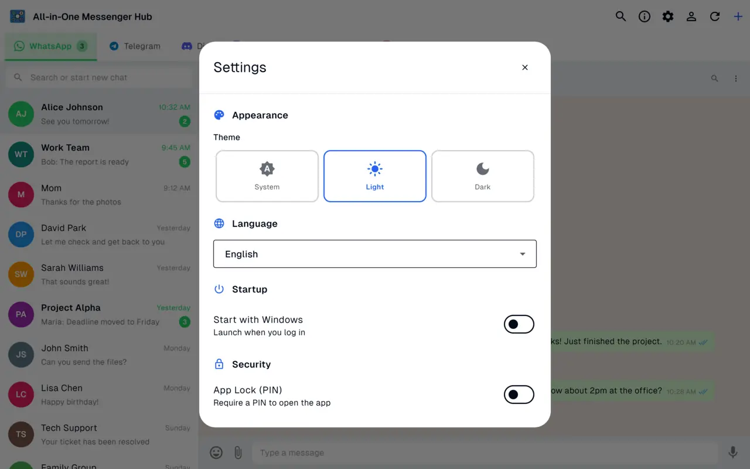This screenshot has height=469, width=750.
Task: Click the Appearance palette icon
Action: click(x=219, y=115)
